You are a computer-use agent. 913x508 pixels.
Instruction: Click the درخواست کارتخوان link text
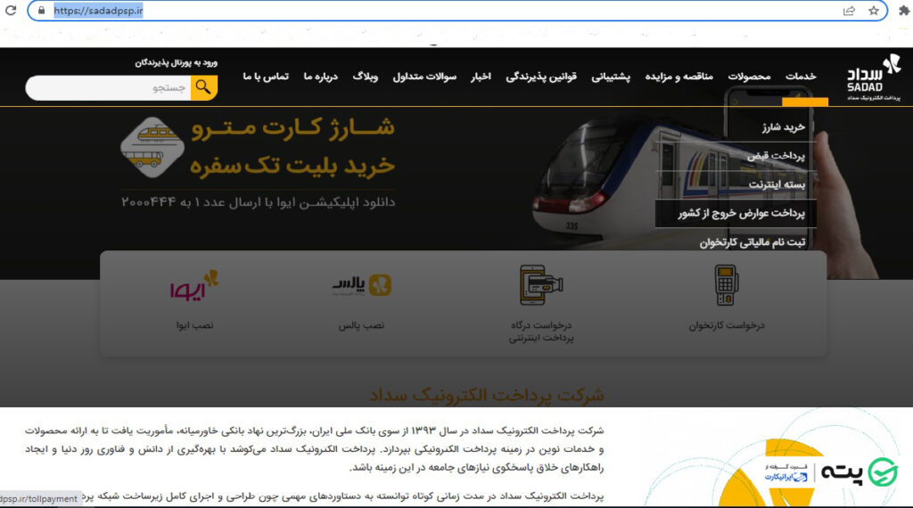(727, 325)
